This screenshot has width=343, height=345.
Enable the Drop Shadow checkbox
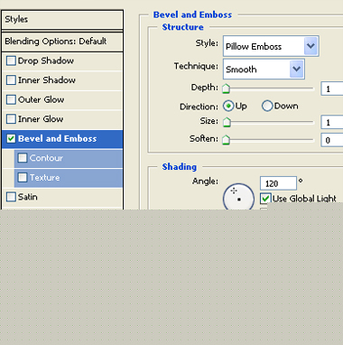tap(11, 61)
